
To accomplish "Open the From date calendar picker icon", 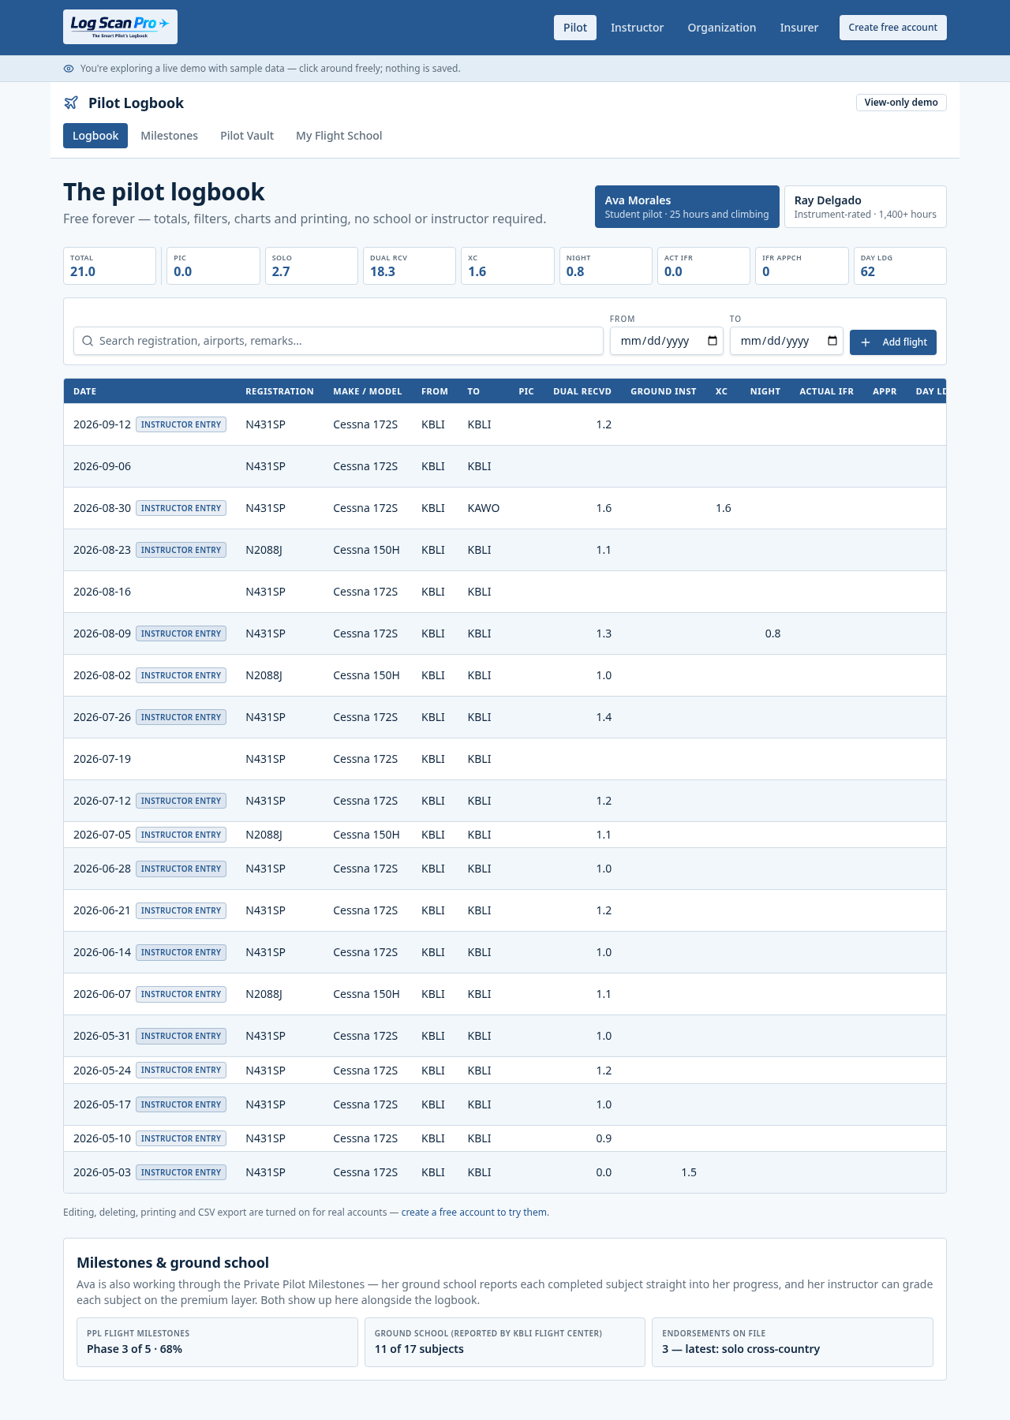I will coord(713,341).
